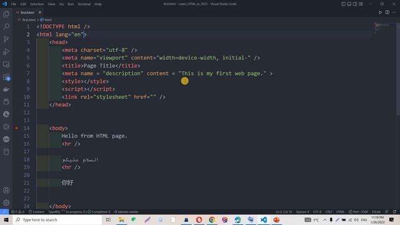Open the Edge tools icon in the activity bar
Image resolution: width=400 pixels, height=225 pixels.
tap(6, 114)
